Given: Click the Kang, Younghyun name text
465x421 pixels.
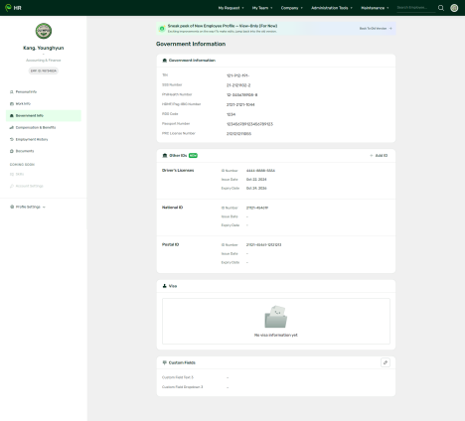Looking at the screenshot, I should tap(44, 48).
